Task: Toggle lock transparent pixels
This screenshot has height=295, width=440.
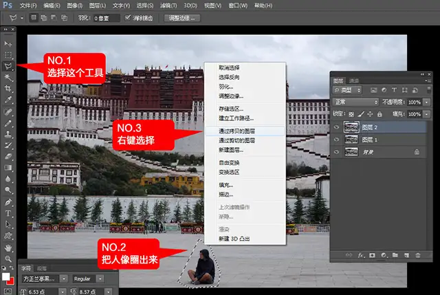Action: coord(351,114)
